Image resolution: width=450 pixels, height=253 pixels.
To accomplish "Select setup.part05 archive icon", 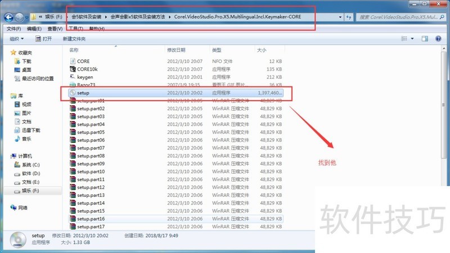I will [73, 132].
